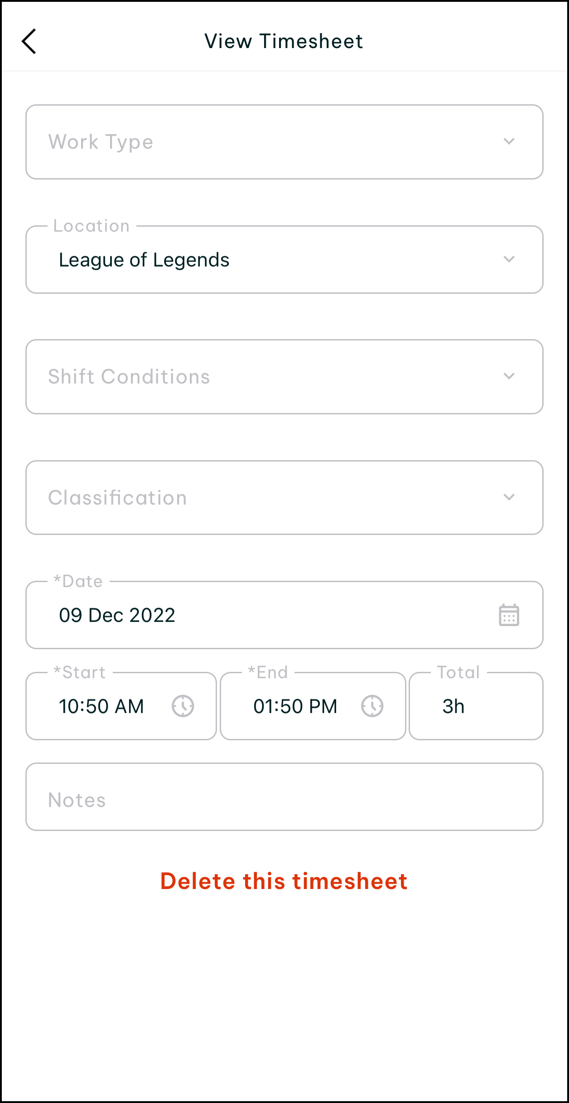
Task: Edit the 10:50 AM start time
Action: (x=101, y=706)
